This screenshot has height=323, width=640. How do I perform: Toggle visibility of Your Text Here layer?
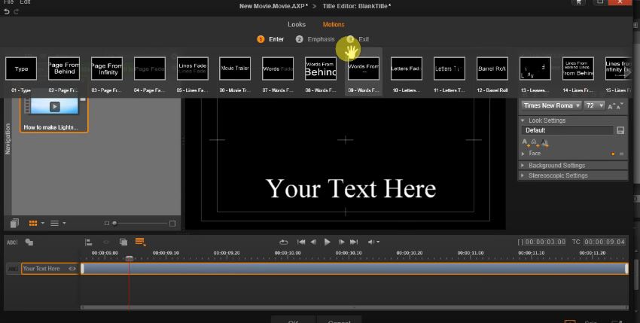[x=72, y=269]
